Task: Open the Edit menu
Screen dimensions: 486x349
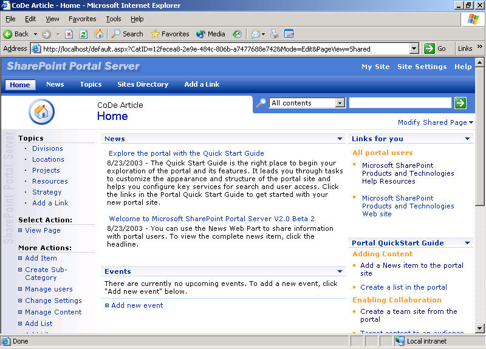Action: click(x=30, y=19)
